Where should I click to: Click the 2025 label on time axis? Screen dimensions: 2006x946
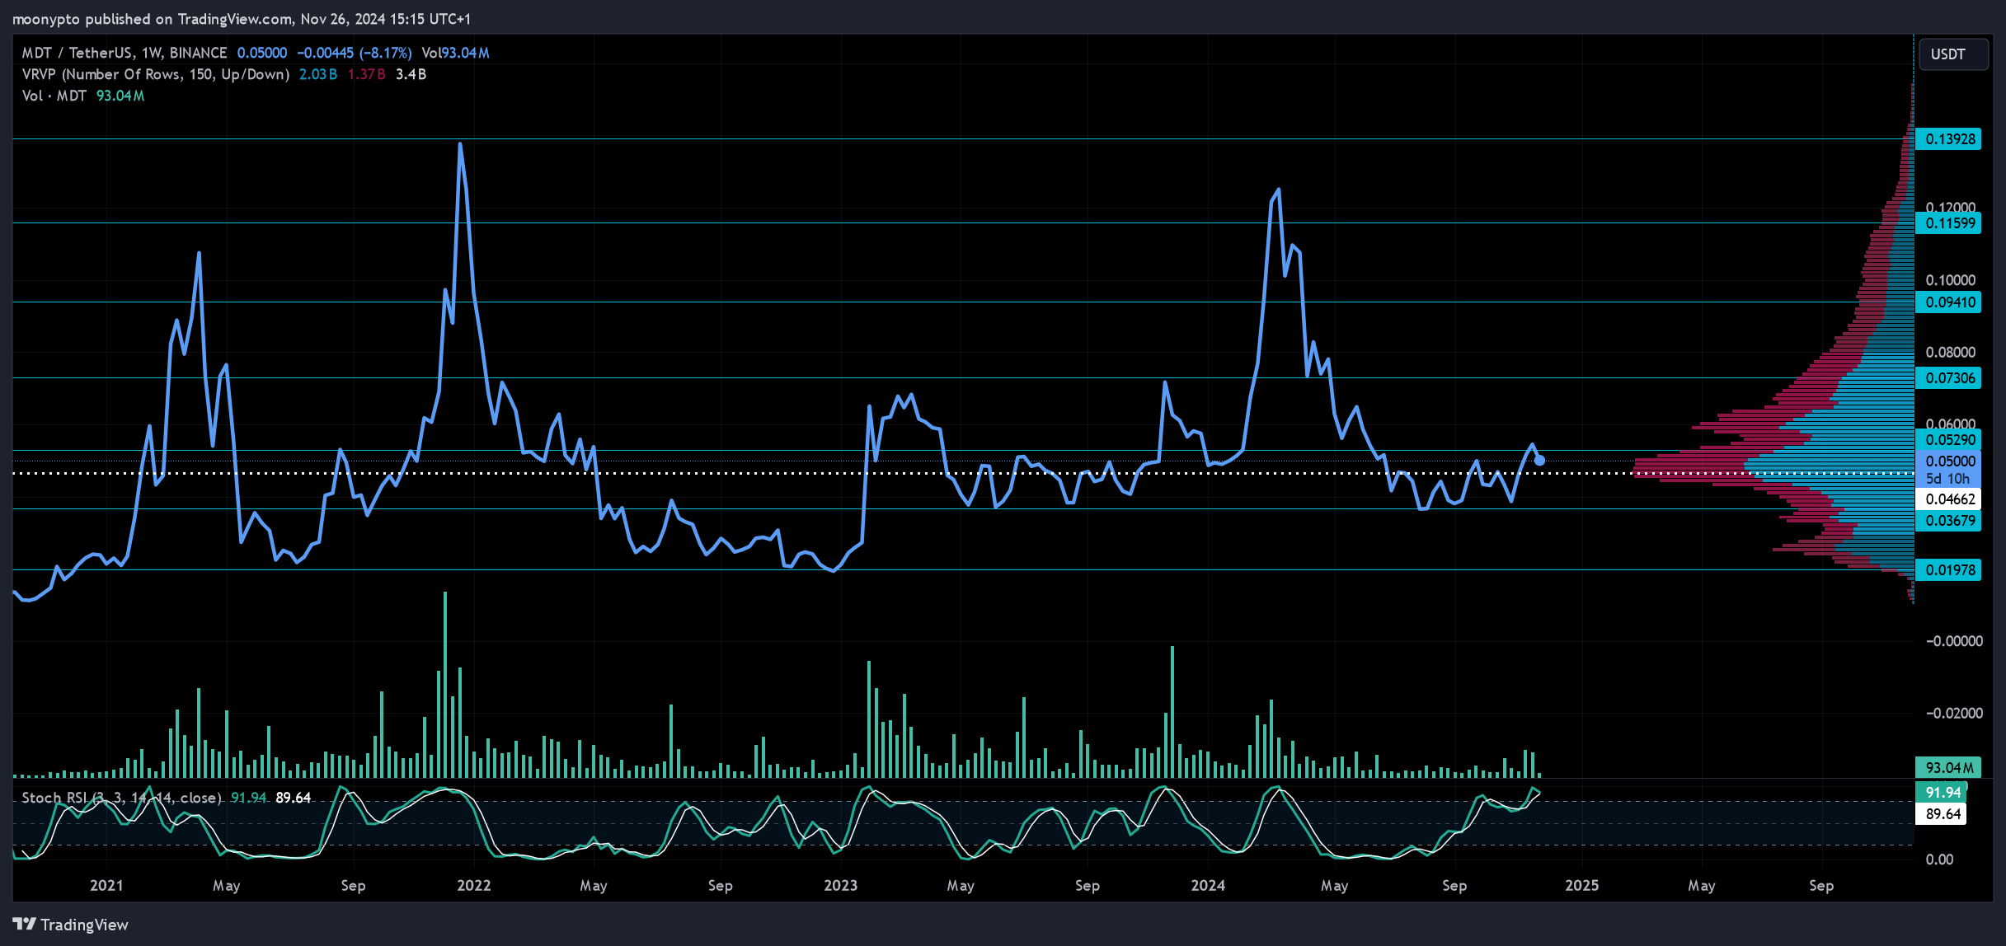tap(1581, 886)
